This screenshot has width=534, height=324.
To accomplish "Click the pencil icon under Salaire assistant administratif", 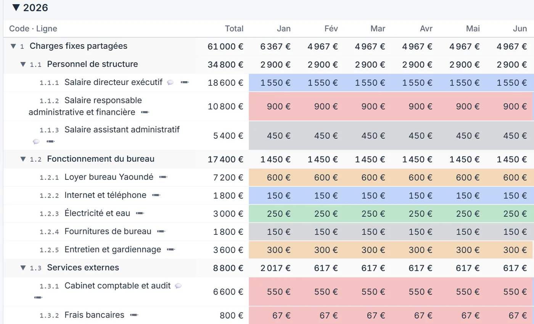I will (x=51, y=142).
